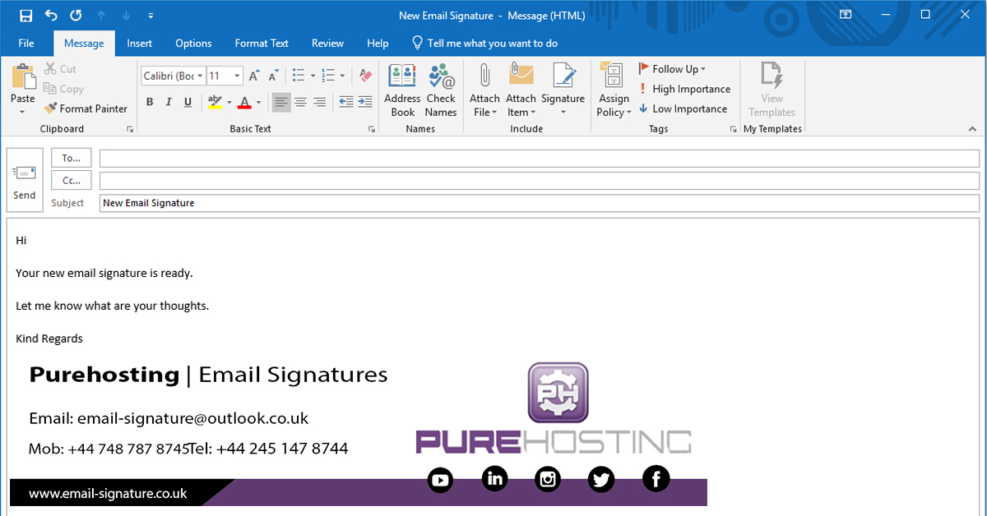The height and width of the screenshot is (516, 987).
Task: Open the Clipboard pane launcher
Action: pos(129,129)
